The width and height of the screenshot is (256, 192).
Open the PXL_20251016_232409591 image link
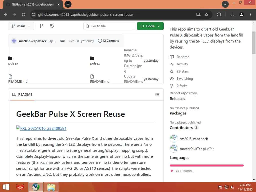(x=41, y=128)
